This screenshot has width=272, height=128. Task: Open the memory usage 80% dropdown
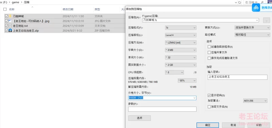pos(187,80)
